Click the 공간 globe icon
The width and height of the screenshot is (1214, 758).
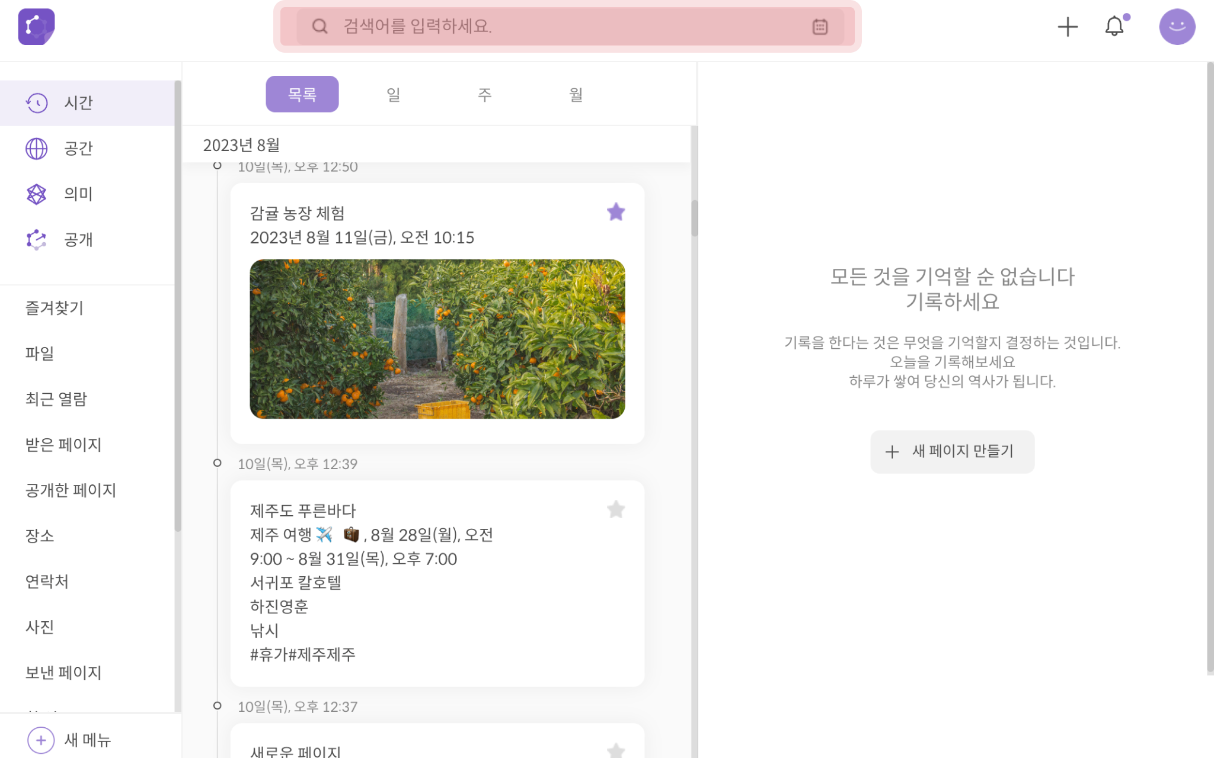tap(37, 149)
